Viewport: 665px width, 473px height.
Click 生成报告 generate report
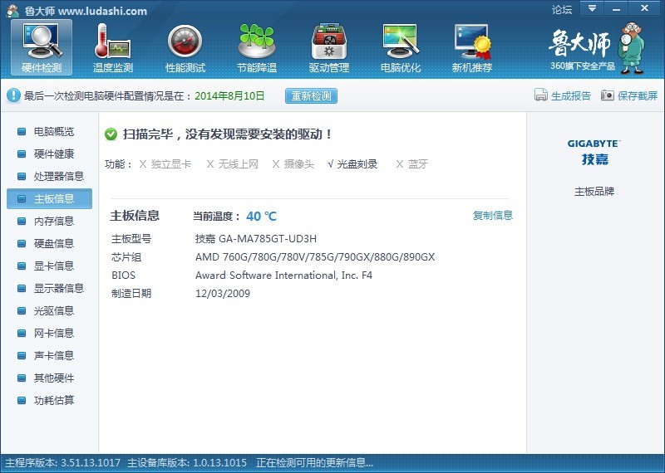[570, 95]
